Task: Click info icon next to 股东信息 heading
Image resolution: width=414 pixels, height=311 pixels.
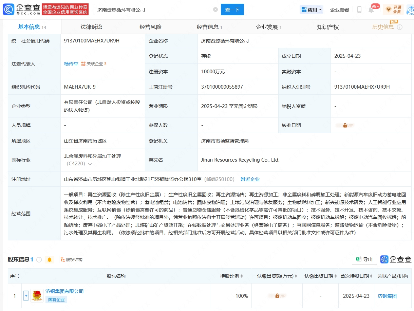Action: (39, 260)
